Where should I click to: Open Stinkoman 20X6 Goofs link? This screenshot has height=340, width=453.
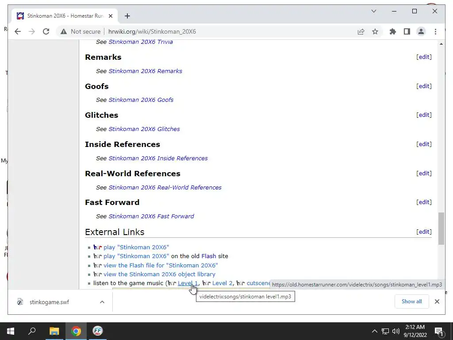tap(141, 100)
